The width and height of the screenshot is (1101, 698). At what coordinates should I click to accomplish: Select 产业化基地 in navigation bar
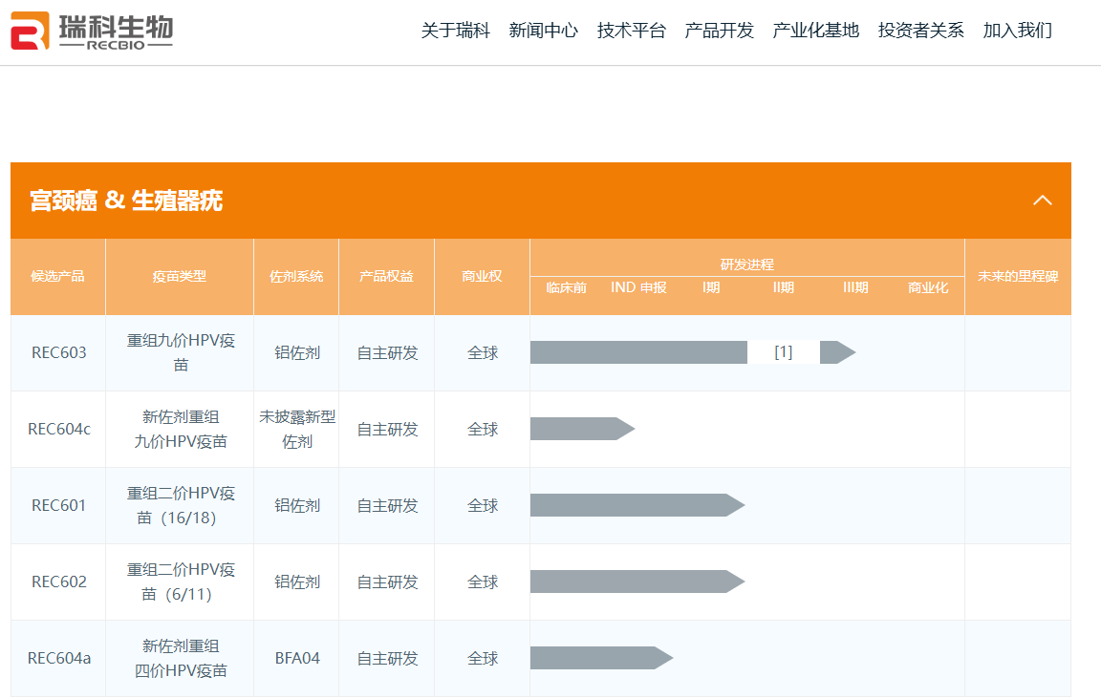coord(815,31)
